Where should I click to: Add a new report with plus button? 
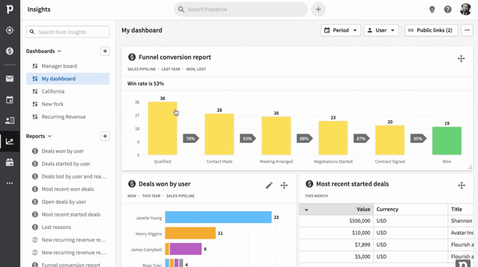pos(105,136)
